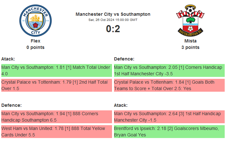The image size is (226, 148).
Task: Select the Mista player name
Action: [190, 41]
